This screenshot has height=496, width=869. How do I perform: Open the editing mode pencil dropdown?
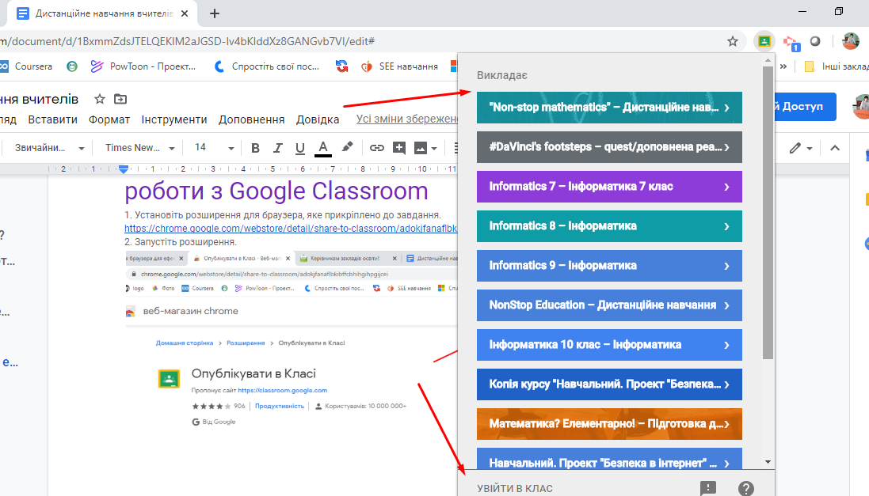point(802,148)
